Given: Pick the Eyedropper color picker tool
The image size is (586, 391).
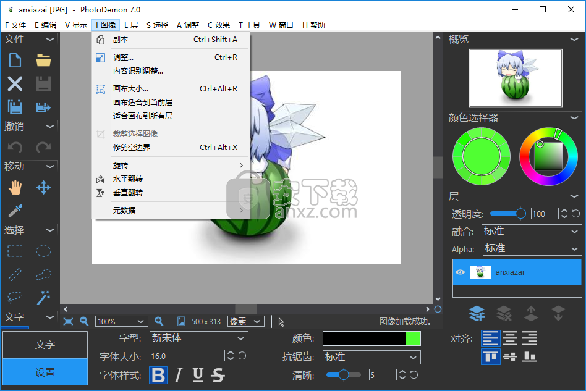Looking at the screenshot, I should click(x=15, y=211).
